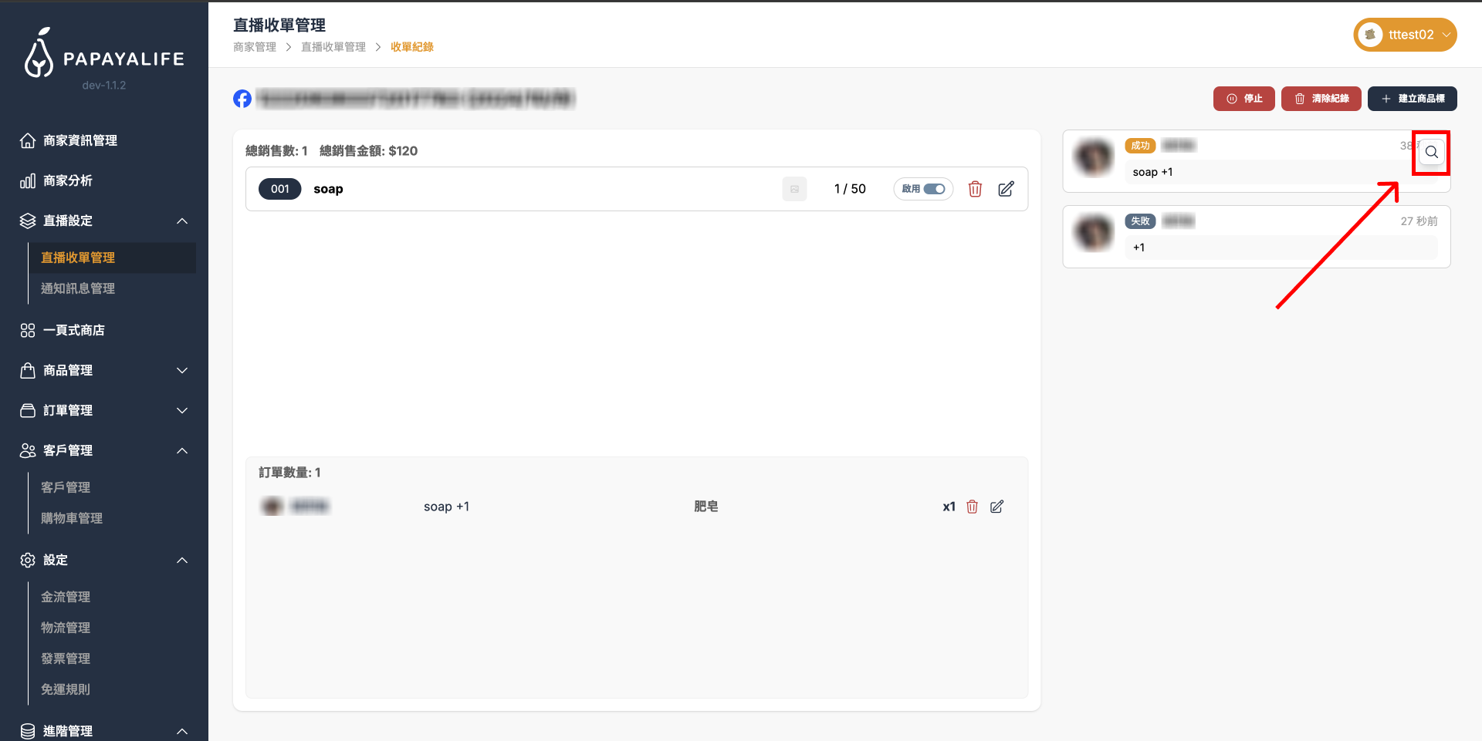This screenshot has height=741, width=1482.
Task: Expand the 訂單管理 section chevron
Action: coord(182,410)
